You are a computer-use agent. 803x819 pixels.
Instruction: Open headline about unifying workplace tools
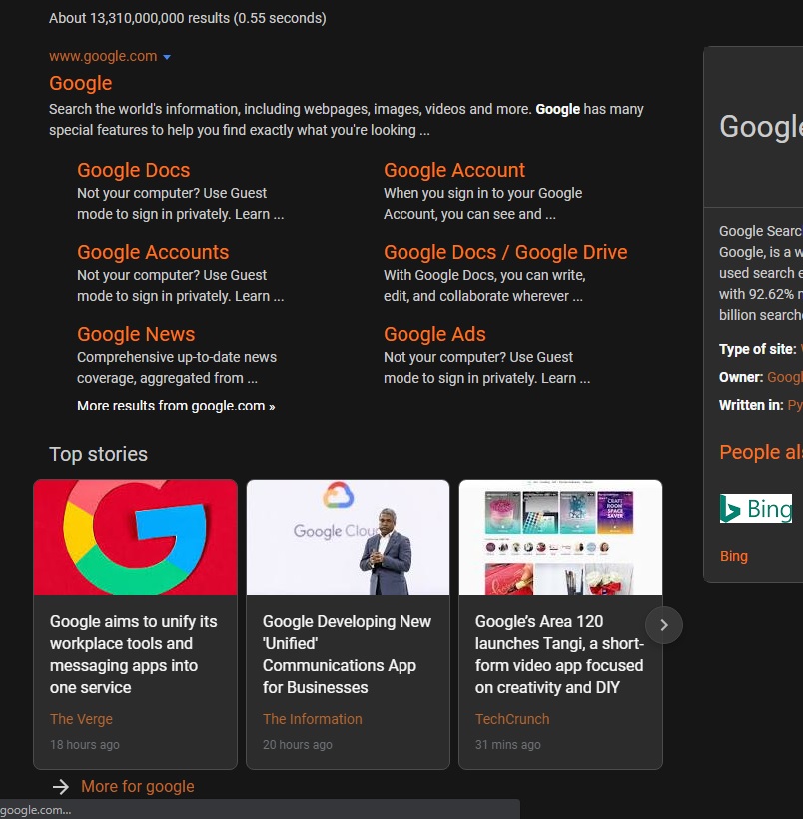(x=133, y=654)
